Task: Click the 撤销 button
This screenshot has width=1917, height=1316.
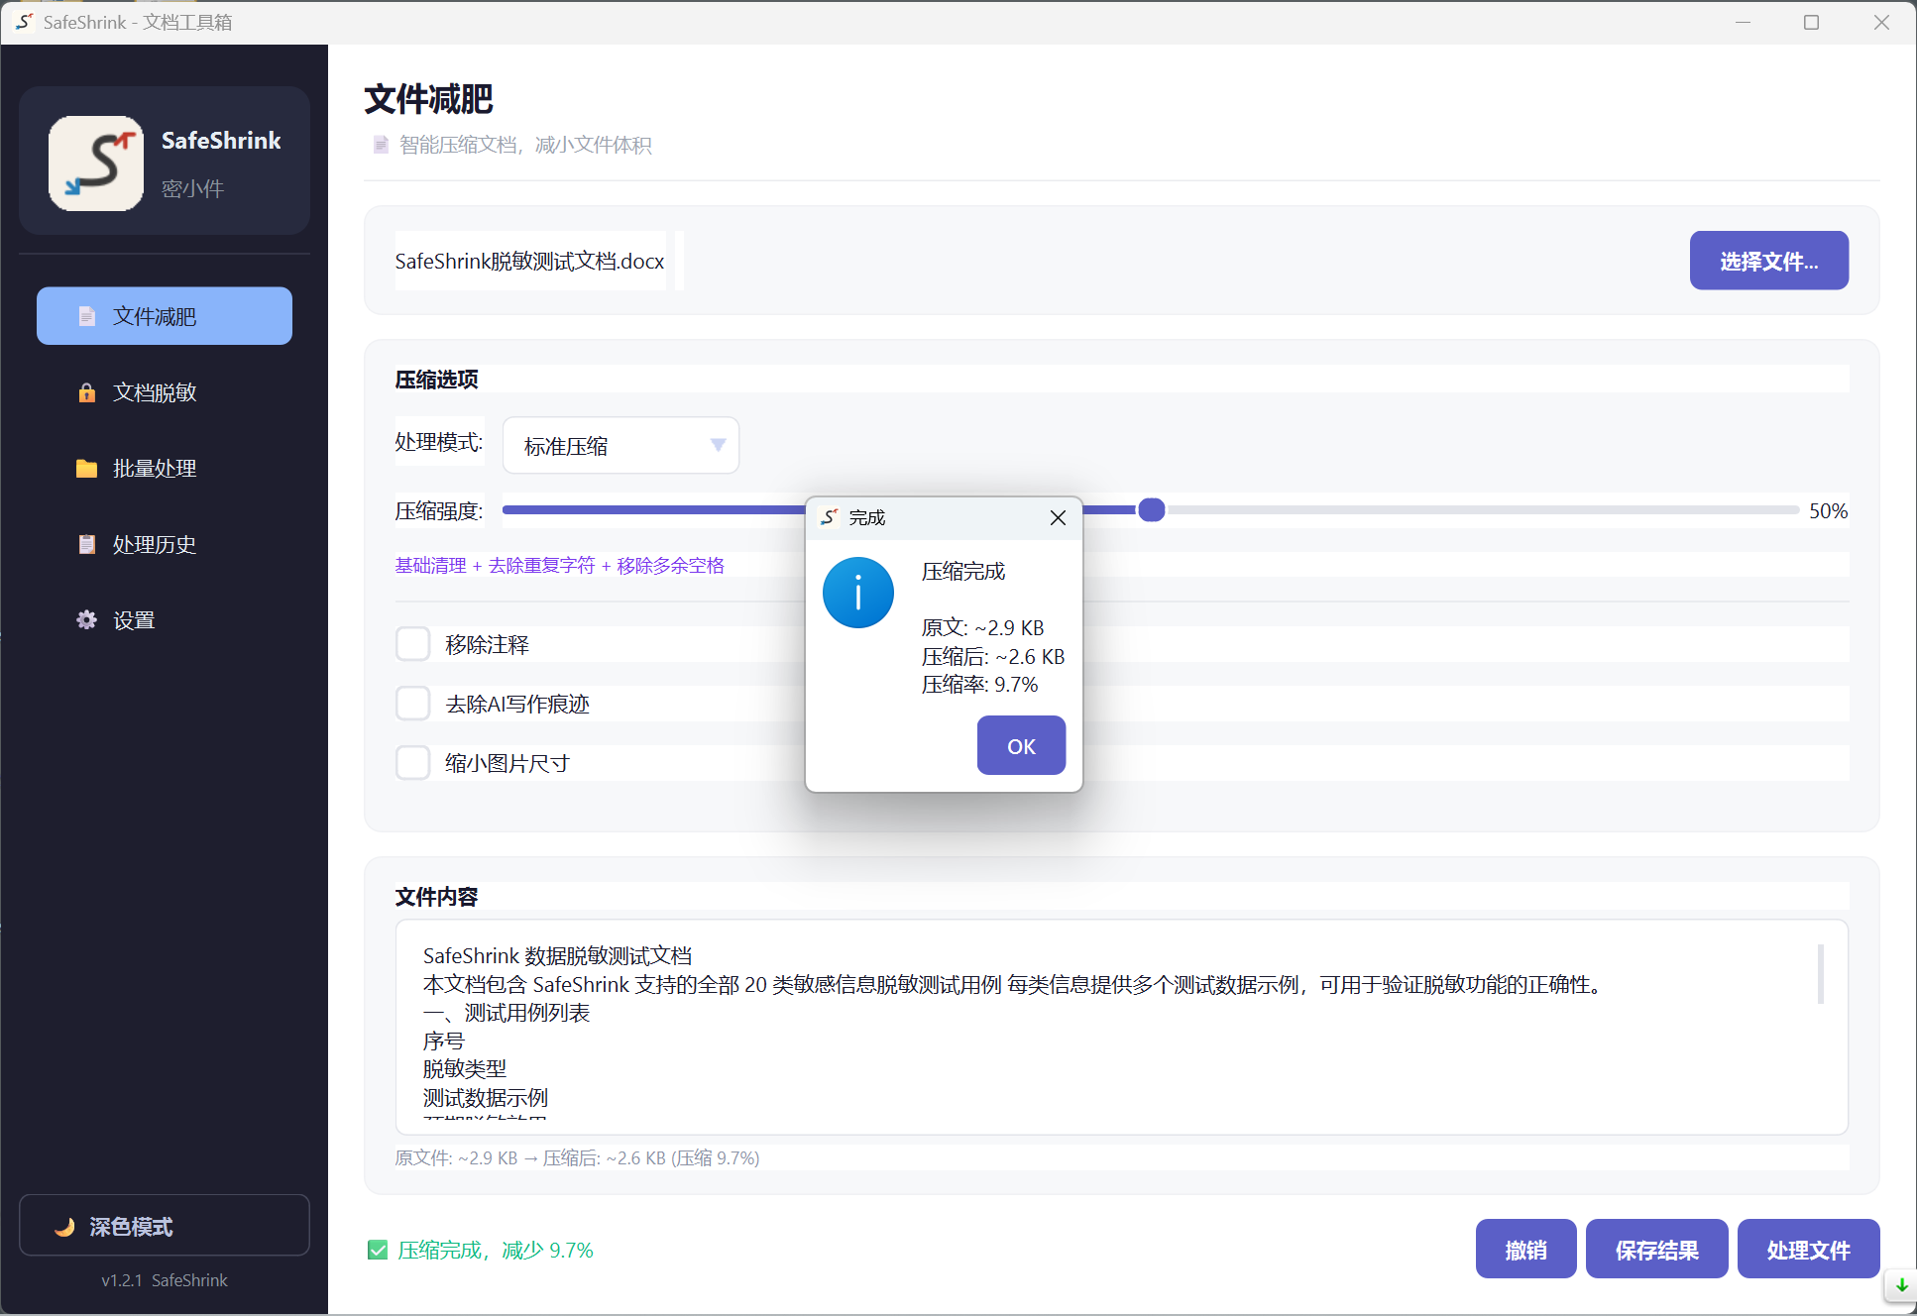Action: 1525,1250
